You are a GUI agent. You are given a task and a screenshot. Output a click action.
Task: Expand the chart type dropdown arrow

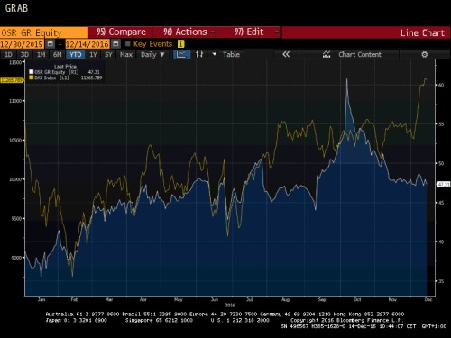pyautogui.click(x=214, y=54)
